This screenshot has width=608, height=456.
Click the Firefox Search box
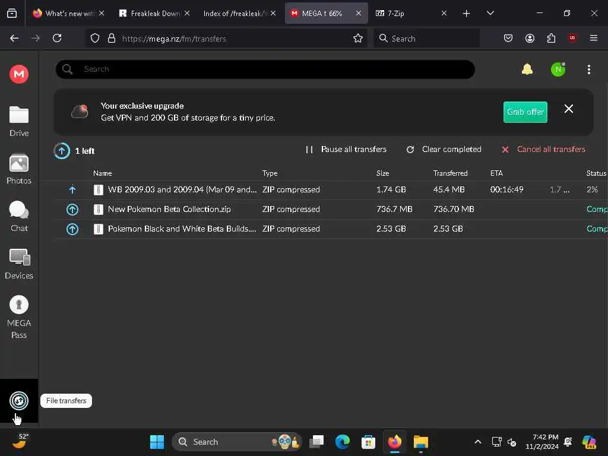point(426,39)
